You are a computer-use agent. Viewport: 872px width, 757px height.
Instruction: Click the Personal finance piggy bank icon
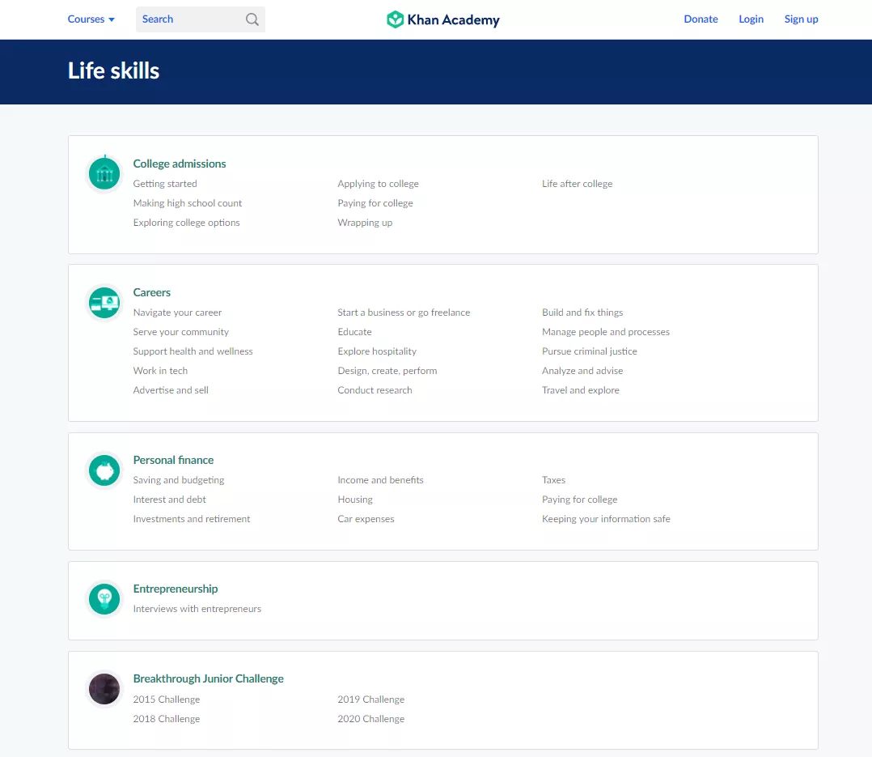104,470
